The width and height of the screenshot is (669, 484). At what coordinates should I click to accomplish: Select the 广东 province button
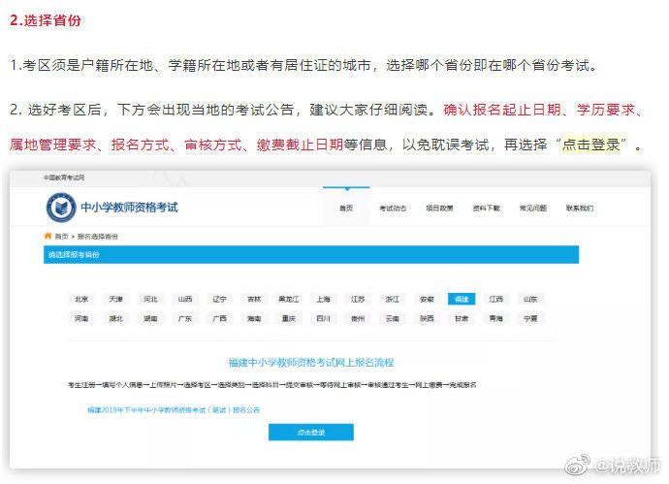point(185,318)
